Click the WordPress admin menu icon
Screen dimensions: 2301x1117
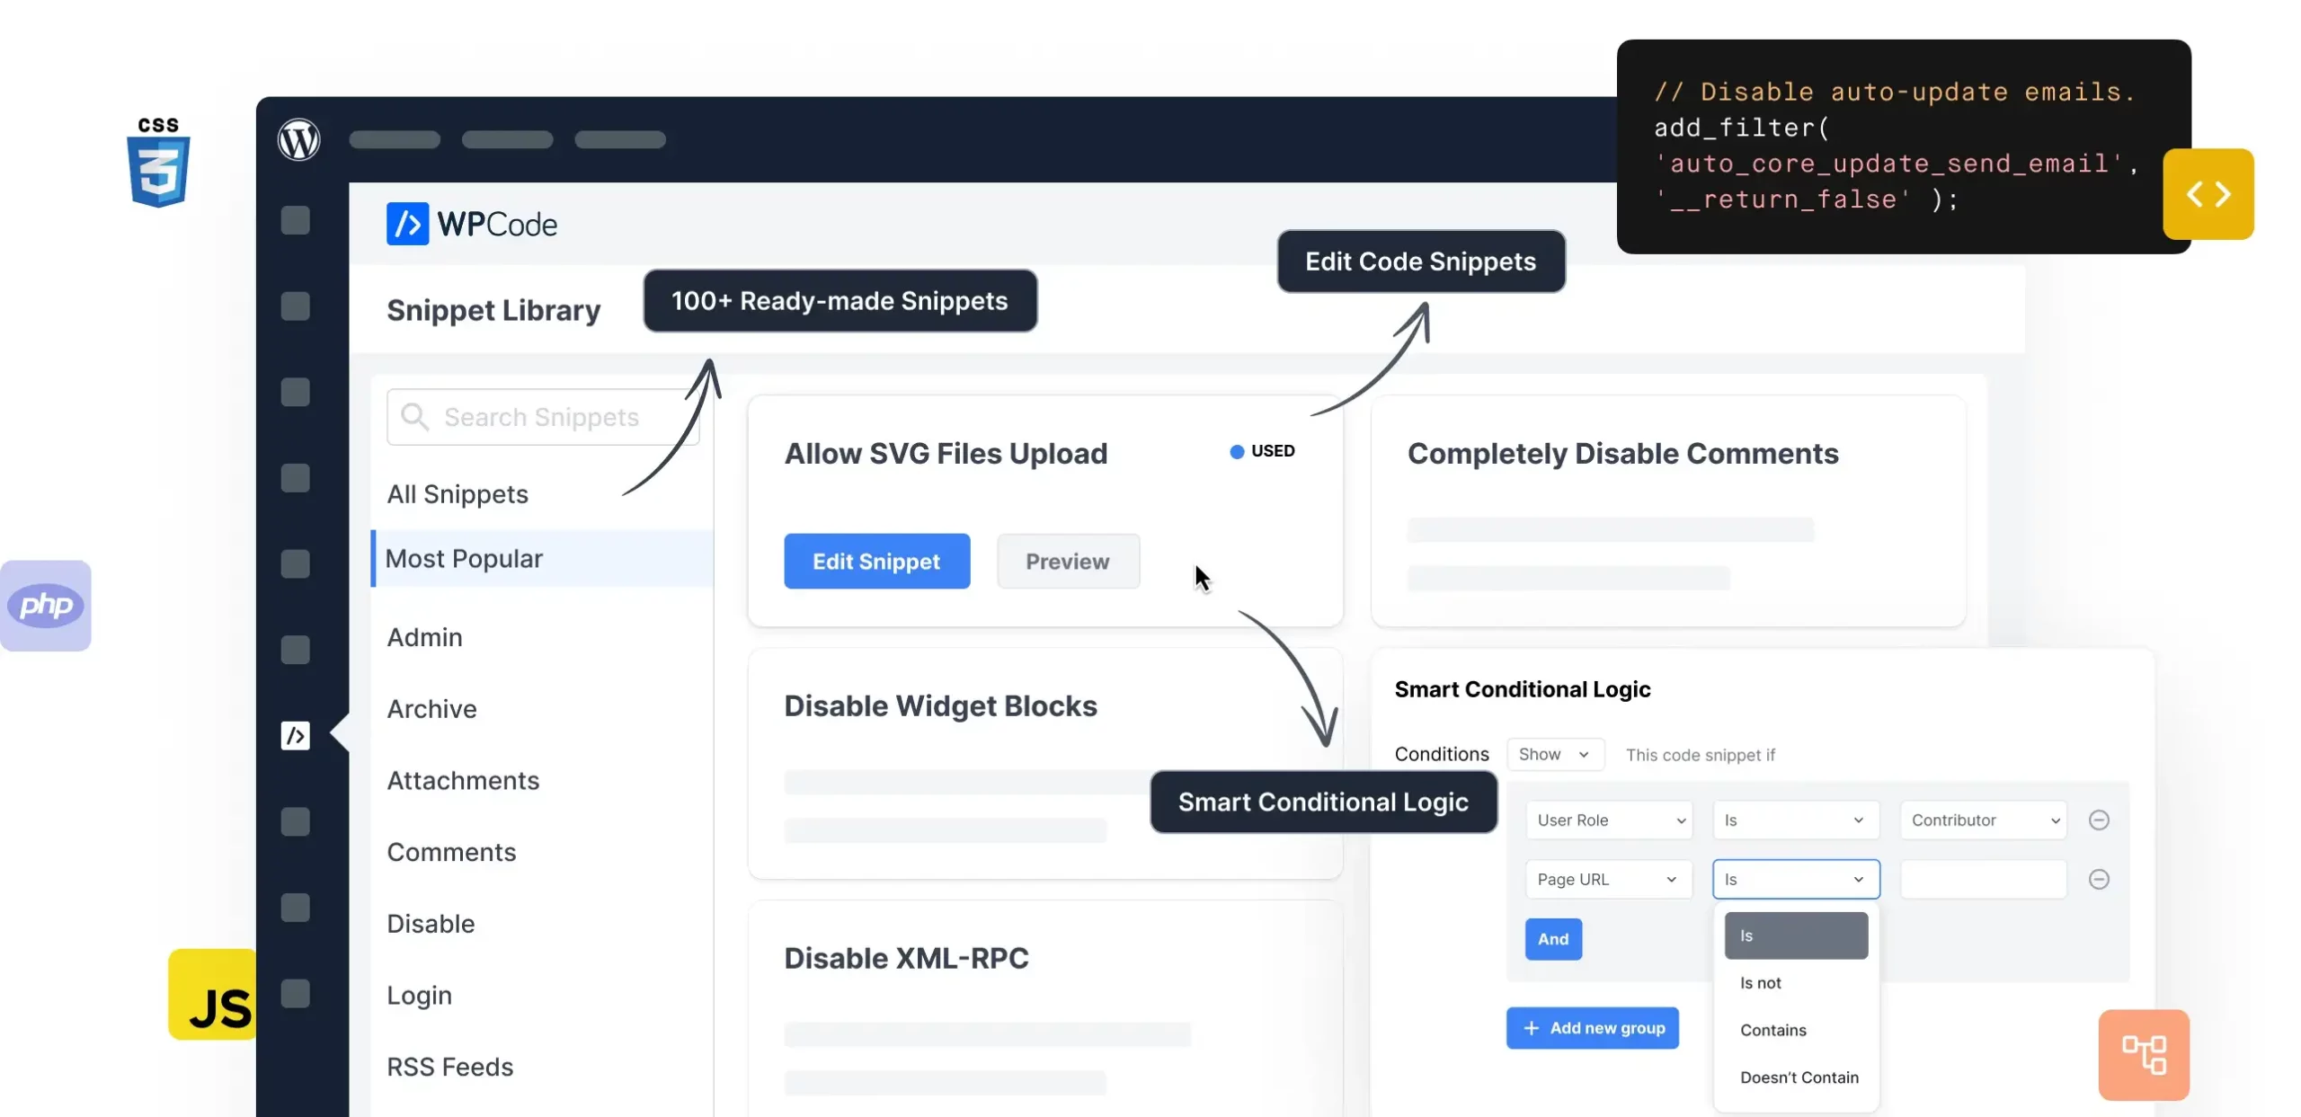(x=299, y=139)
